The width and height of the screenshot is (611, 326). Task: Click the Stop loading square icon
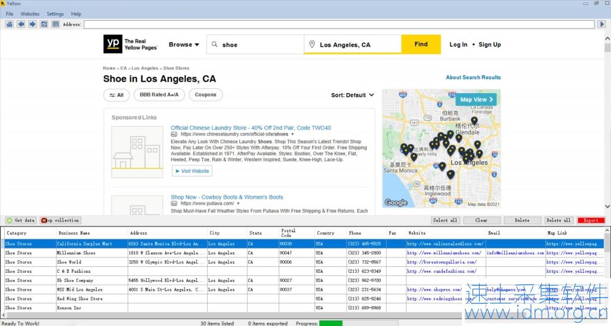[55, 24]
